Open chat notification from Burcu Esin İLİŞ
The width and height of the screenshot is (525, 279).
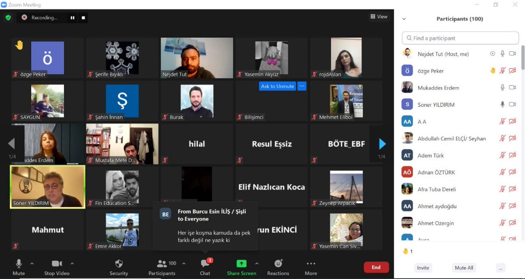pos(205,225)
